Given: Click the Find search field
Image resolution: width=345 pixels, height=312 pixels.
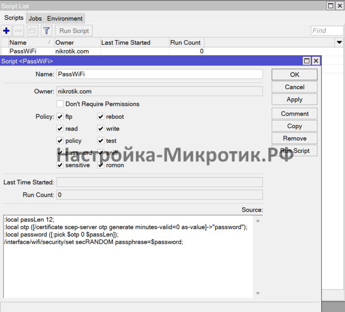Looking at the screenshot, I should click(327, 31).
